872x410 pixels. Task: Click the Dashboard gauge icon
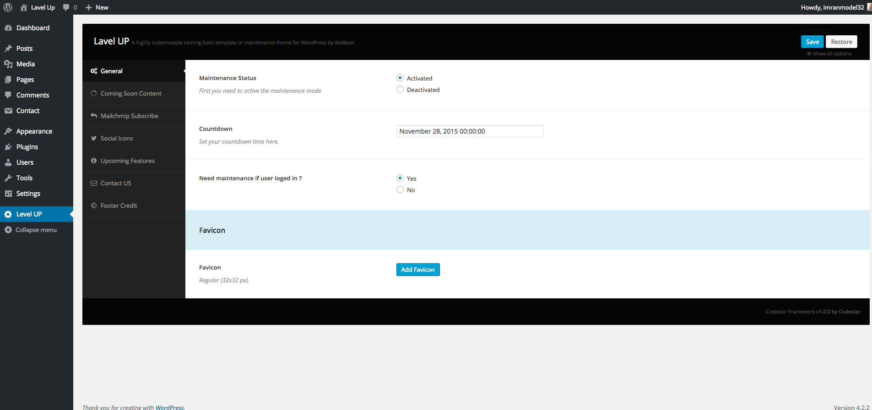[8, 28]
